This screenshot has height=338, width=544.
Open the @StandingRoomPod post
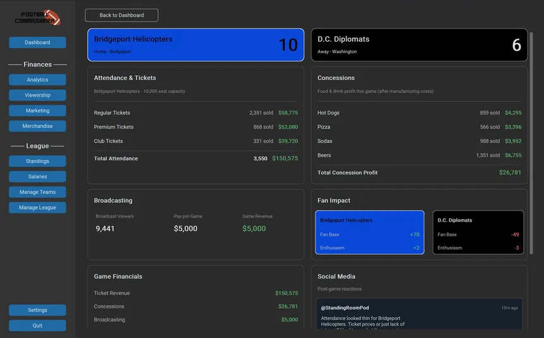[x=419, y=314]
